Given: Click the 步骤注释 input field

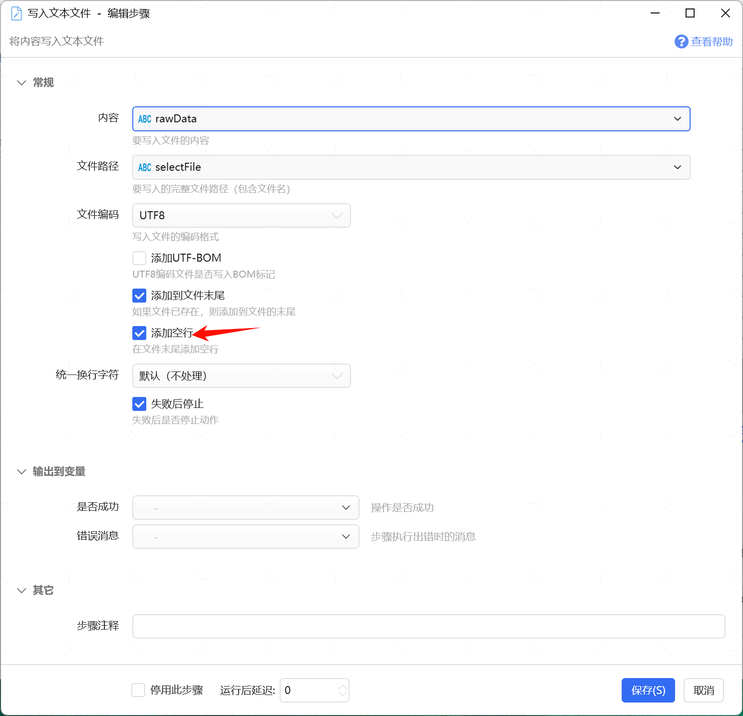Looking at the screenshot, I should coord(428,626).
